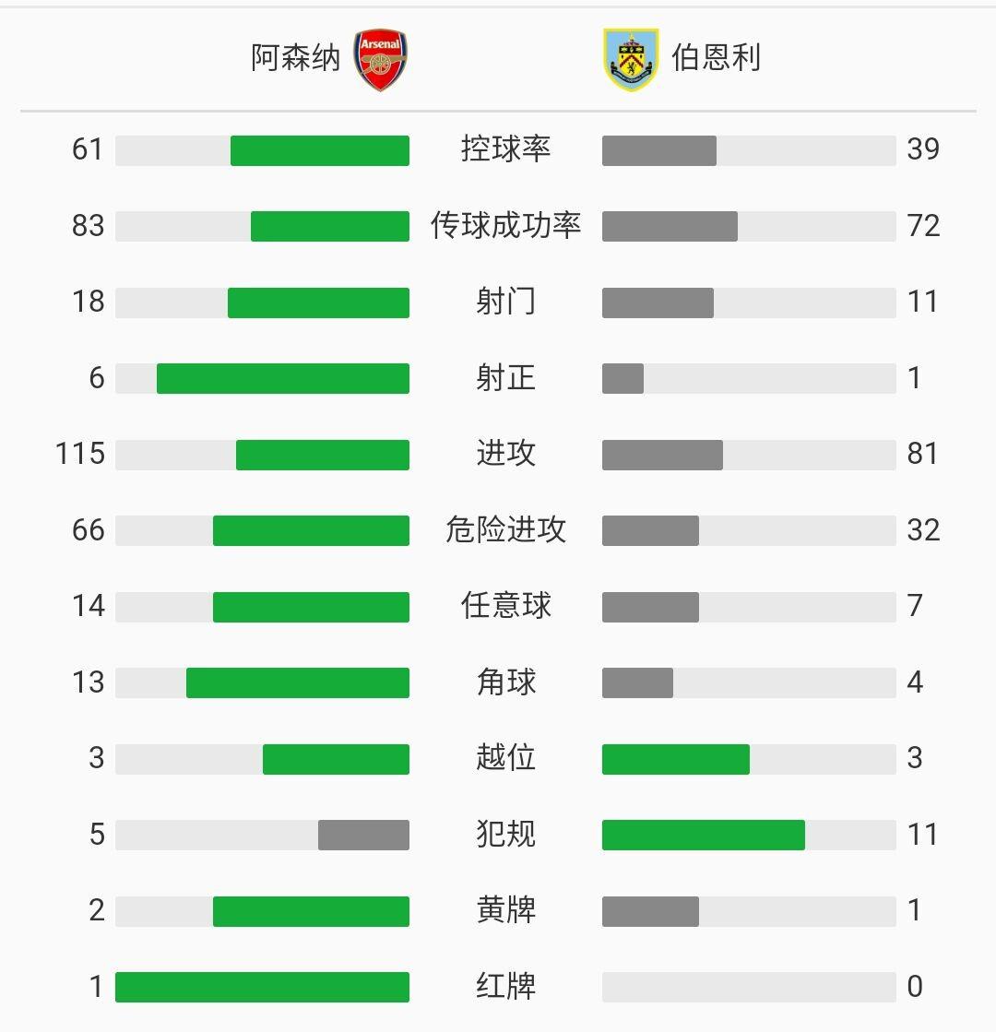Click Arsenal's green possession bar
Screen dimensions: 996x1032
click(x=320, y=150)
